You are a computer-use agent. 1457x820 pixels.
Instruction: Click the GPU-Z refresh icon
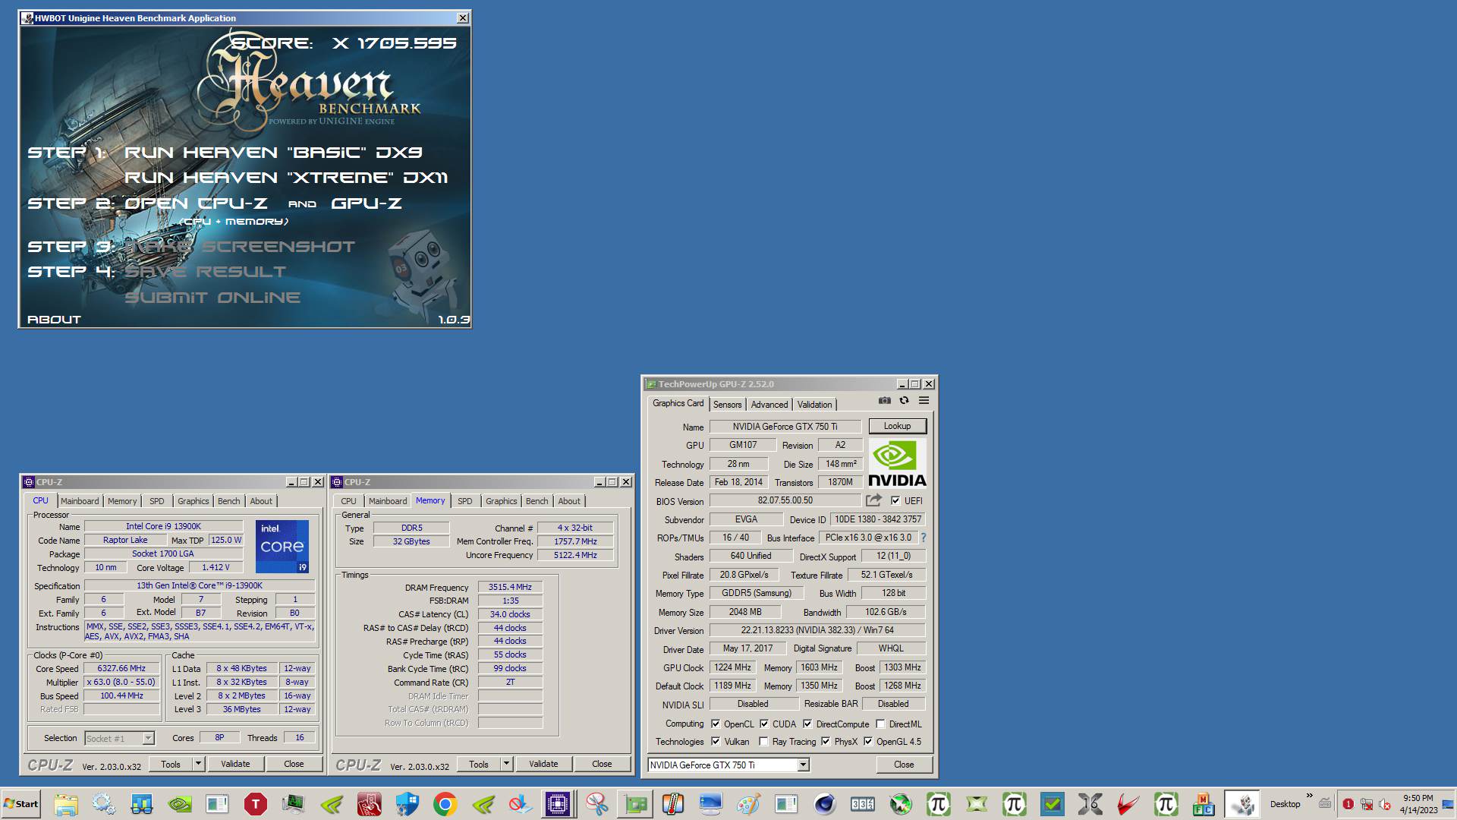tap(904, 401)
